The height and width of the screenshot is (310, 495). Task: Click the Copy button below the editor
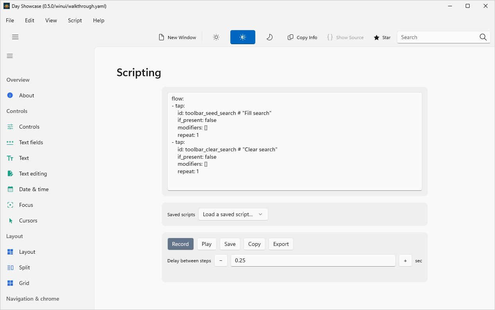point(254,244)
